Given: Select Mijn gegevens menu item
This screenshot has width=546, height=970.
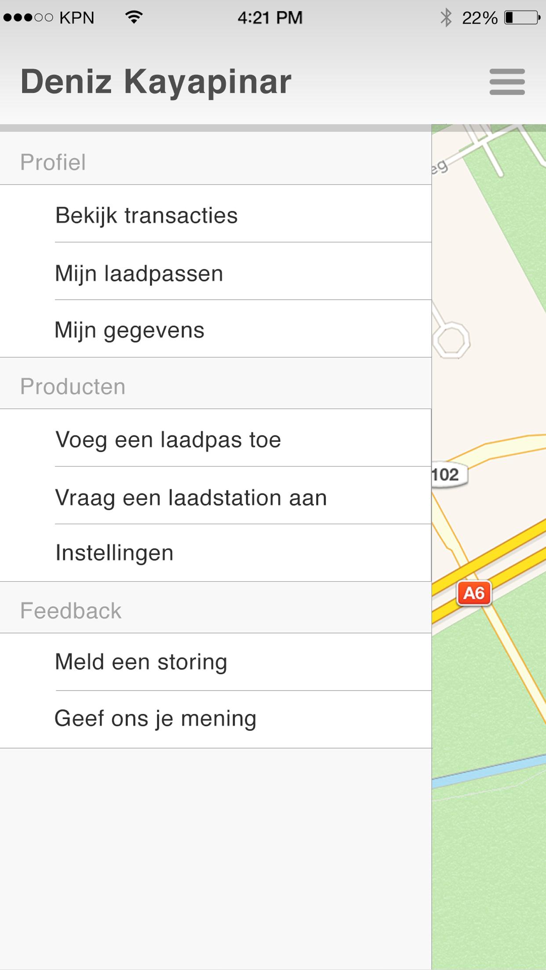Looking at the screenshot, I should pyautogui.click(x=129, y=330).
